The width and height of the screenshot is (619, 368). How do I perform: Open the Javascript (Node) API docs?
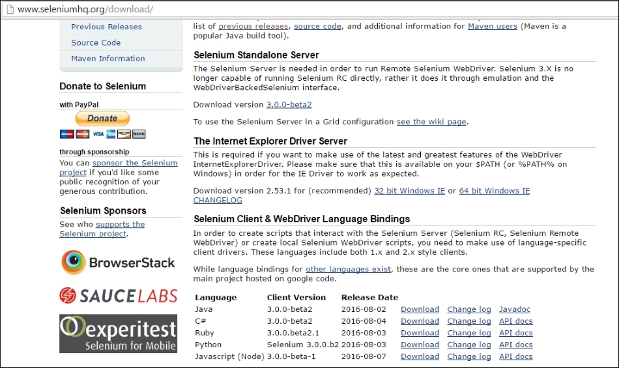515,356
